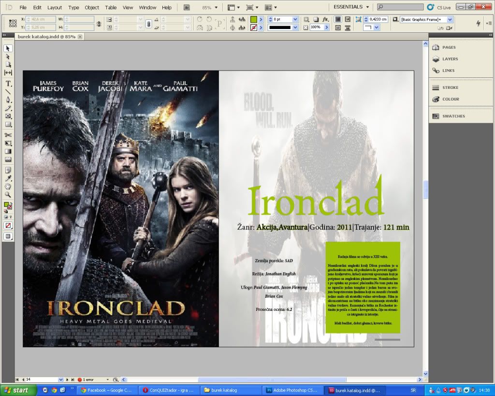Select the Pen tool
Image resolution: width=495 pixels, height=396 pixels.
pyautogui.click(x=8, y=100)
